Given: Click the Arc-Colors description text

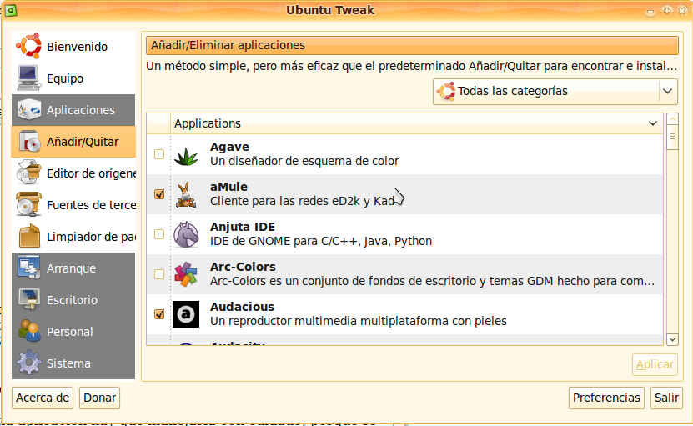Looking at the screenshot, I should (x=432, y=282).
